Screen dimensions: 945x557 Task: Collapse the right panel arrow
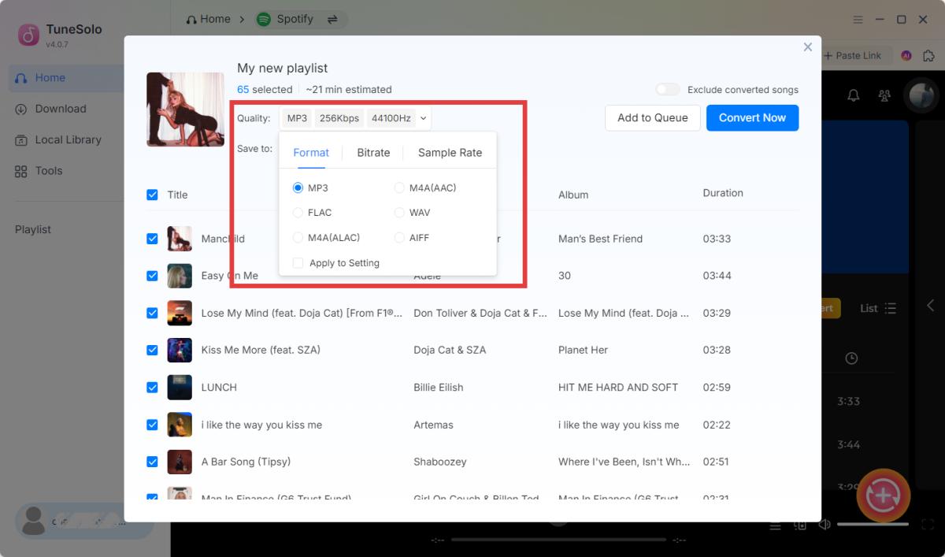[x=930, y=305]
